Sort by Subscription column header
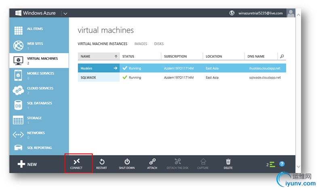This screenshot has height=190, width=318. [x=182, y=56]
